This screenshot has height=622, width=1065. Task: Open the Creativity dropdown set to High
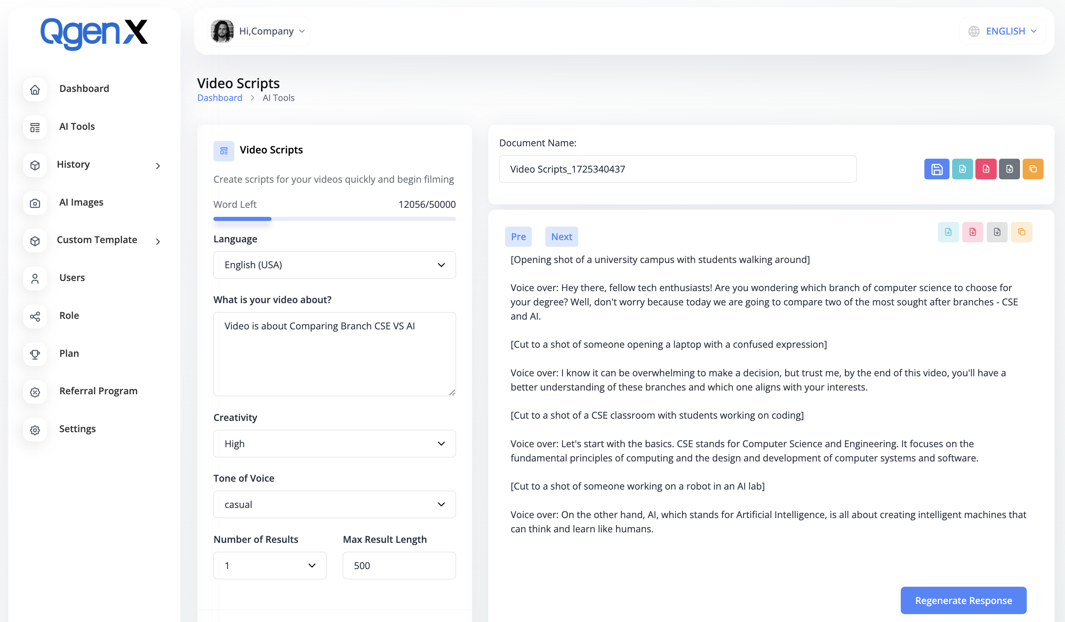[334, 443]
